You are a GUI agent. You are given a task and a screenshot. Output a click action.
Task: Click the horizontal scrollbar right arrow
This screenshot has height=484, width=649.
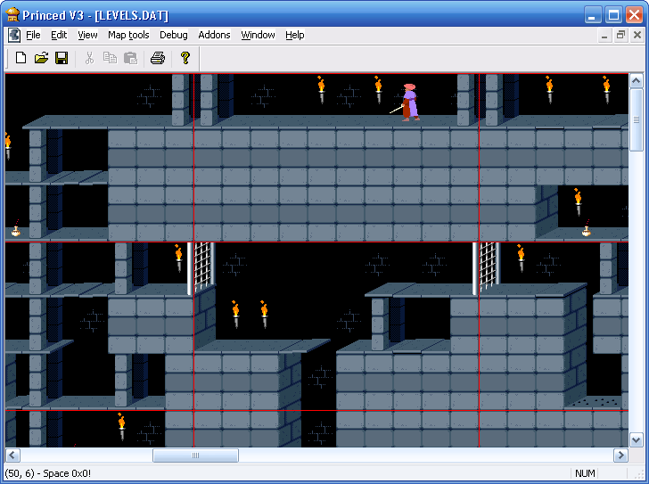(x=620, y=455)
